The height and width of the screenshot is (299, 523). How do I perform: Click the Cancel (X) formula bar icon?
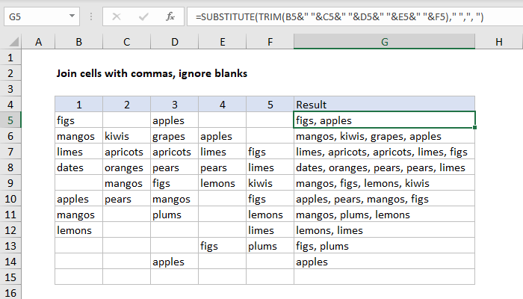click(116, 15)
